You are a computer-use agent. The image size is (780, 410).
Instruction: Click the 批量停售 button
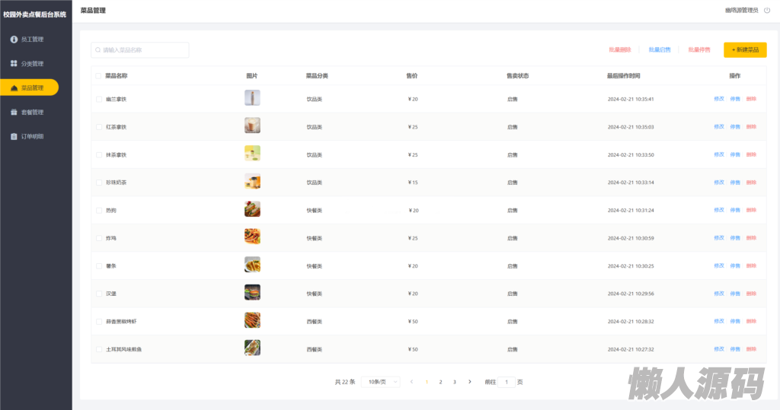pos(699,49)
